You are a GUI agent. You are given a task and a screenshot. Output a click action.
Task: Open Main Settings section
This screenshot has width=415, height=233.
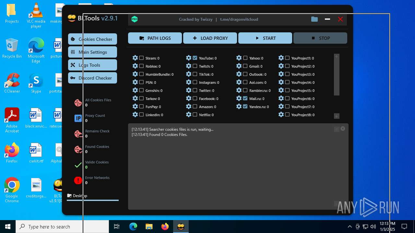[92, 52]
